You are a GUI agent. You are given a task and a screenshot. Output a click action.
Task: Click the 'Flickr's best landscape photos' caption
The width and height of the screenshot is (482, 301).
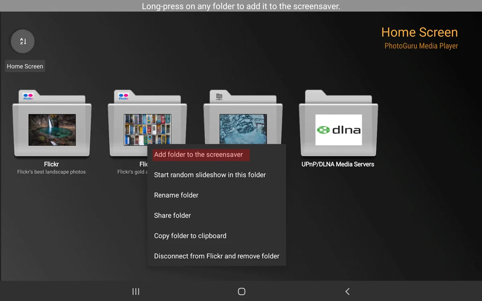click(x=51, y=172)
